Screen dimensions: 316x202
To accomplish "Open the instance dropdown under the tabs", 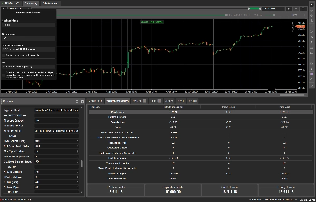I will (x=19, y=8).
